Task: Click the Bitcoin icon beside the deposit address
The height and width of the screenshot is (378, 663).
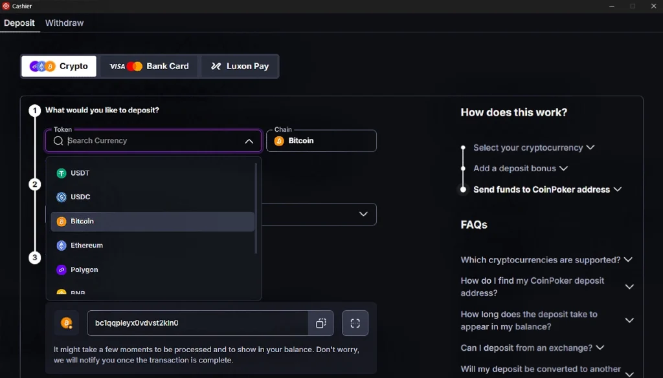Action: [x=66, y=323]
